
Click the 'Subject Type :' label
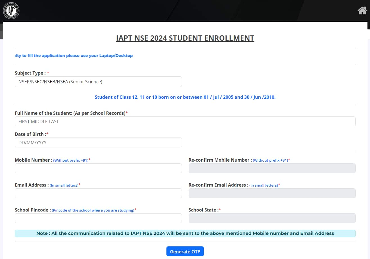pos(32,73)
